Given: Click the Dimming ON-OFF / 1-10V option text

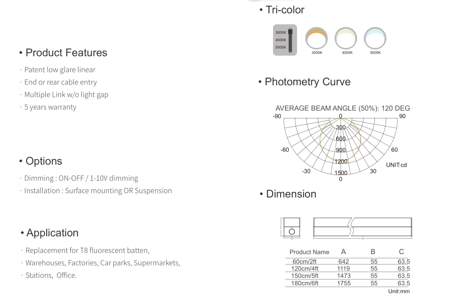Looking at the screenshot, I should pos(81,179).
